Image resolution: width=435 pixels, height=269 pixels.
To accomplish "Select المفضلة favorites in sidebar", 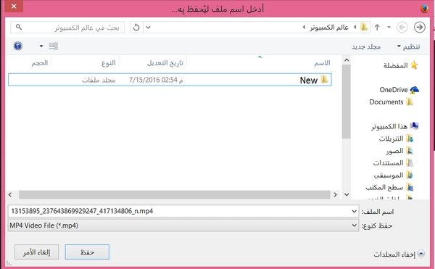I will (396, 66).
